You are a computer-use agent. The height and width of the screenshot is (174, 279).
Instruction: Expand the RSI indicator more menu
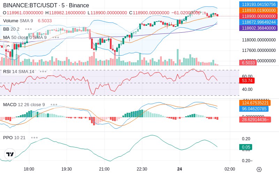(43, 71)
